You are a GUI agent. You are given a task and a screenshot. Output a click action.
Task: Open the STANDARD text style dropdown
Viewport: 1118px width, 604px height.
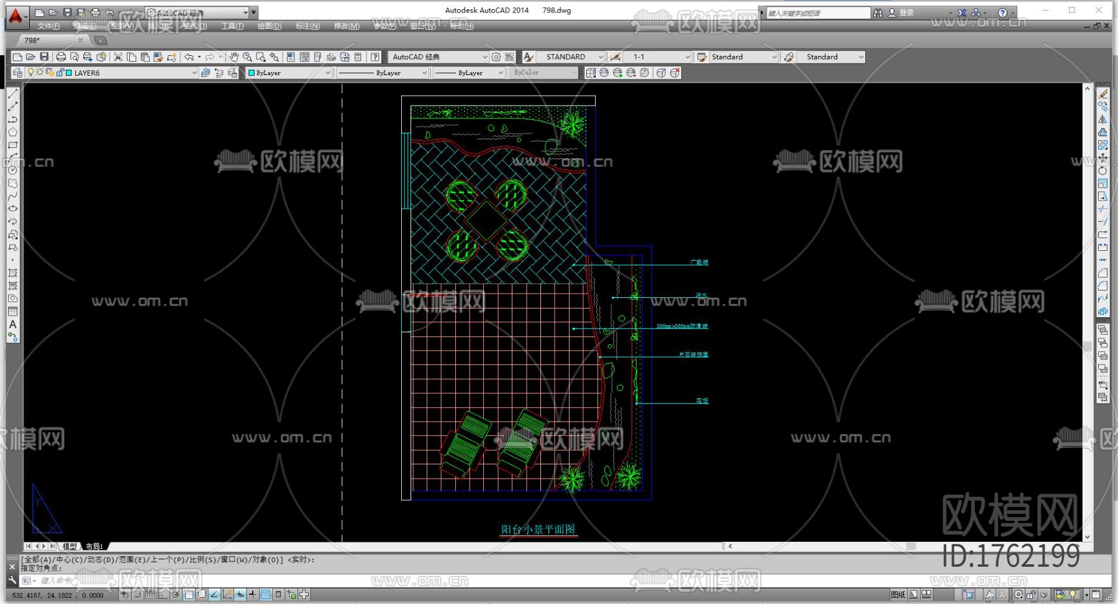click(x=600, y=57)
